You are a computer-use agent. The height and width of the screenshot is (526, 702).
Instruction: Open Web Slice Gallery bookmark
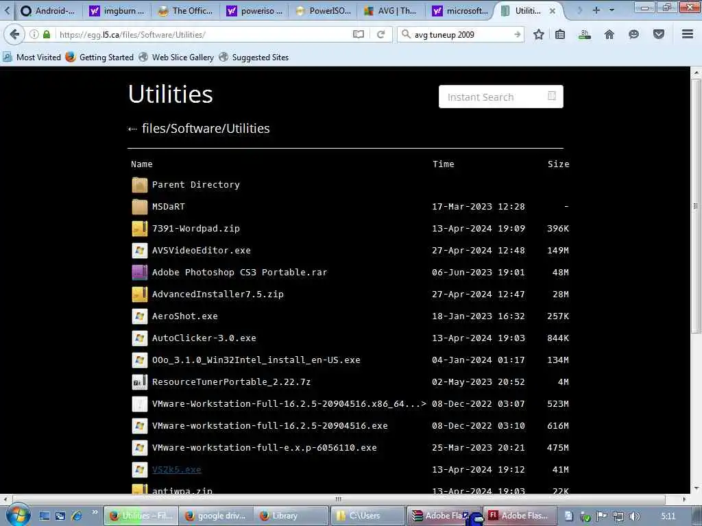tap(176, 58)
